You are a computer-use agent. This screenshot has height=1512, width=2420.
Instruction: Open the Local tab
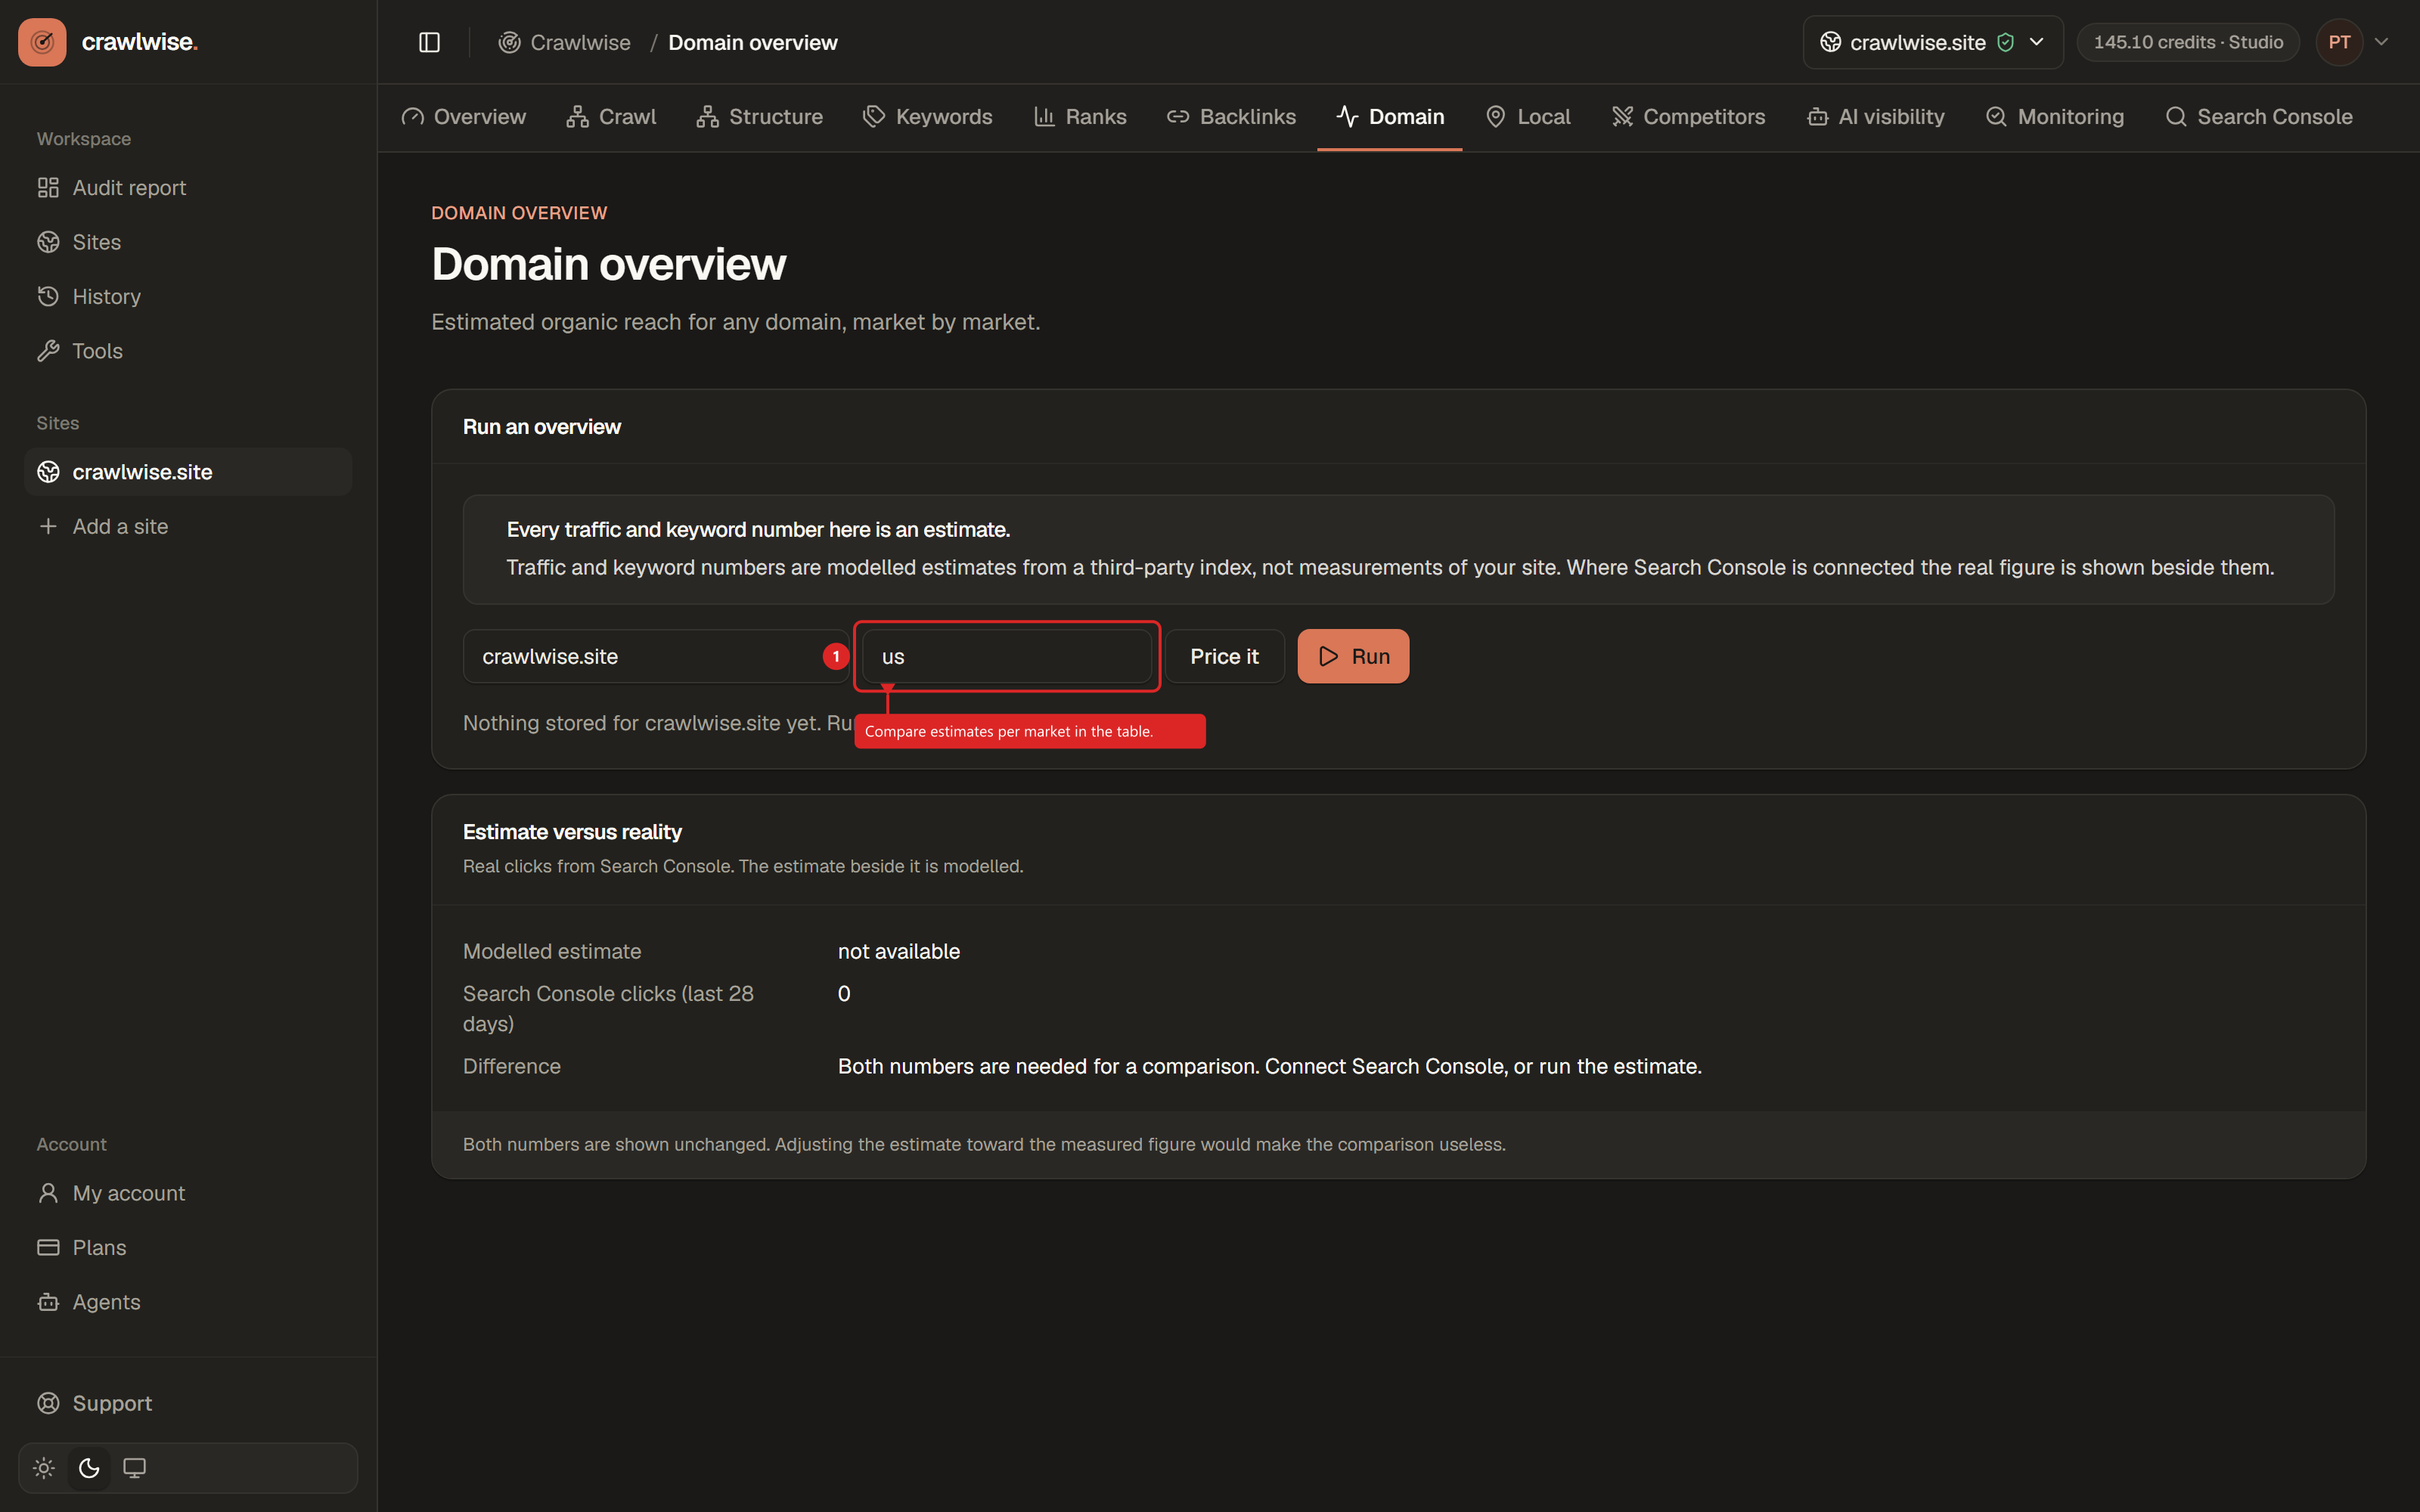(x=1528, y=117)
